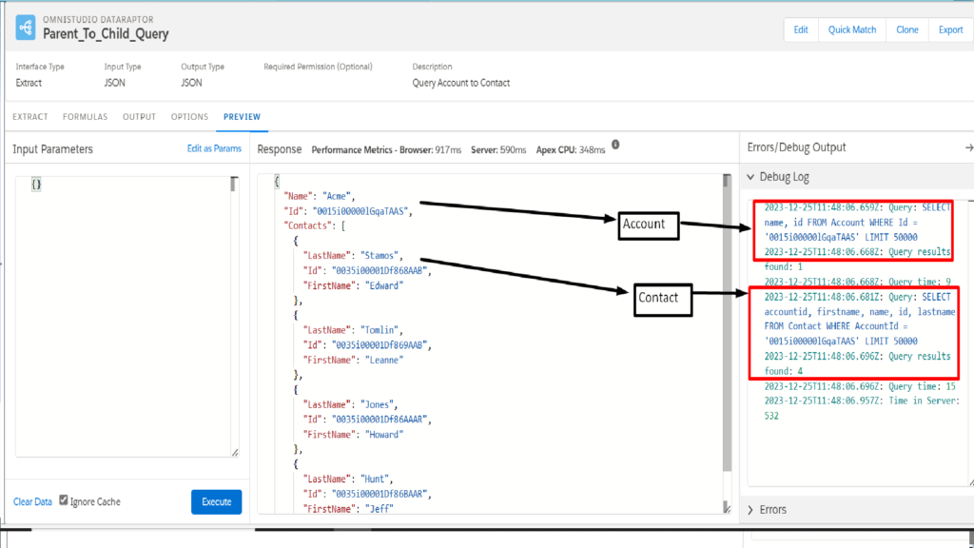Click the LastName "Tomlin" entry

(x=353, y=330)
